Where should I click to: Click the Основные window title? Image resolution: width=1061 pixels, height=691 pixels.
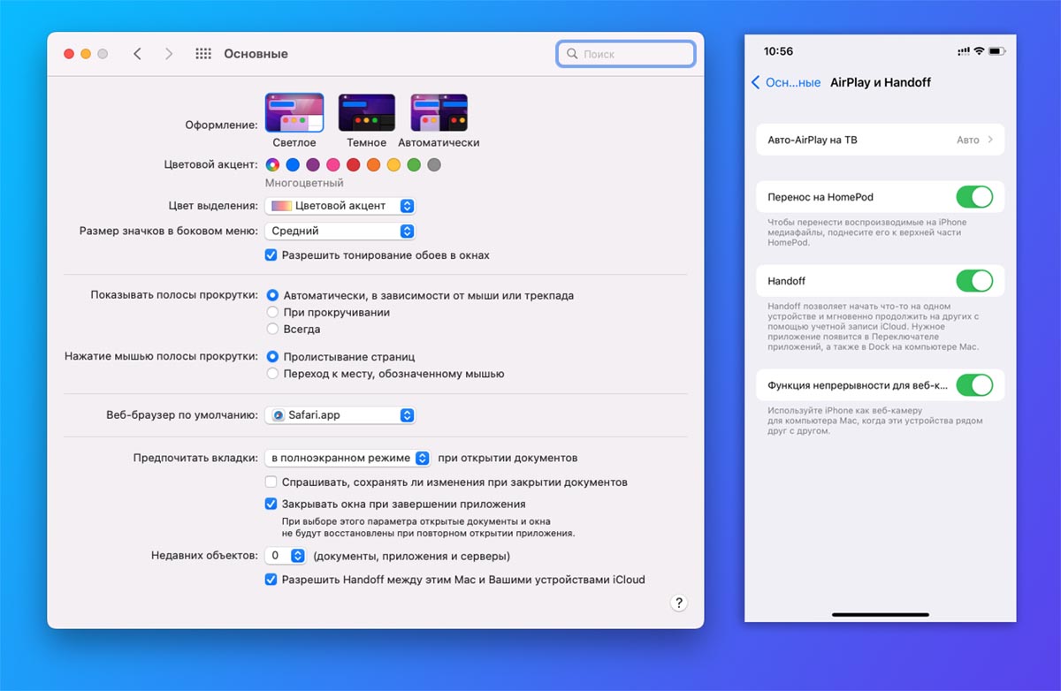(256, 54)
